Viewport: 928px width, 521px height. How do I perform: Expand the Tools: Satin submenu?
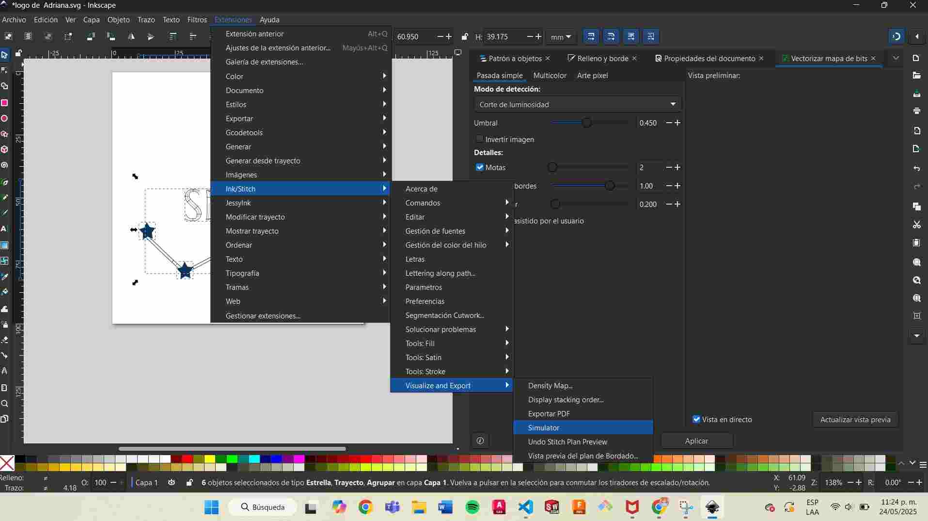pos(452,357)
